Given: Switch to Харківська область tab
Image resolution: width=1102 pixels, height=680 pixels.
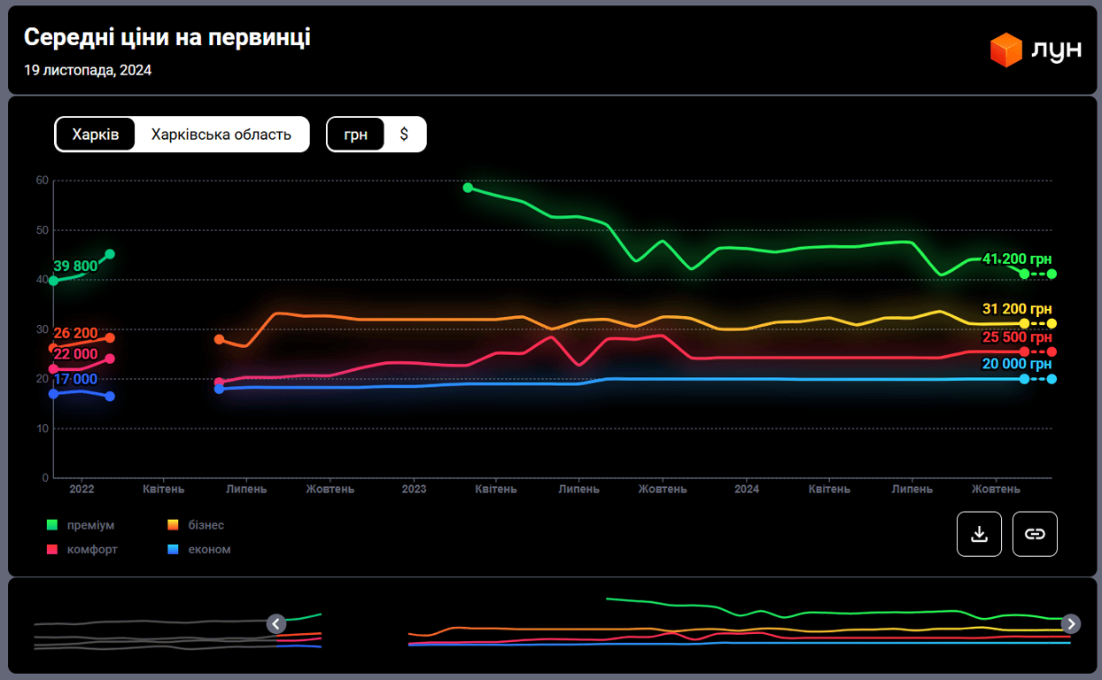Looking at the screenshot, I should (221, 135).
